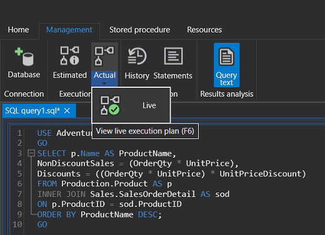Click the Live plan icon with green checkmark
This screenshot has width=325, height=235.
click(x=110, y=105)
